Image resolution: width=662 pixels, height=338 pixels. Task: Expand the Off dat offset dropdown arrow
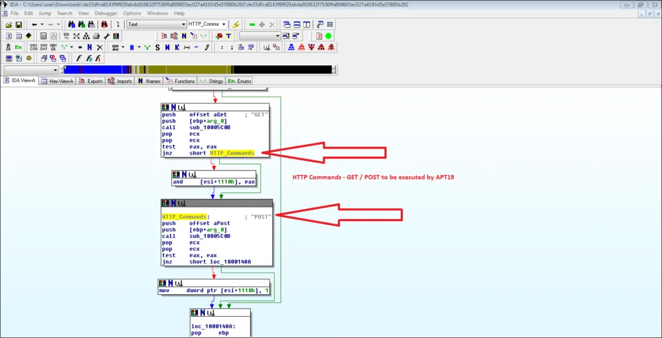pos(123,47)
